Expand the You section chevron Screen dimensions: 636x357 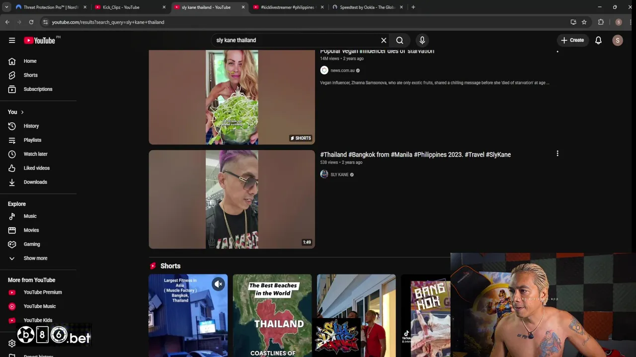click(22, 112)
